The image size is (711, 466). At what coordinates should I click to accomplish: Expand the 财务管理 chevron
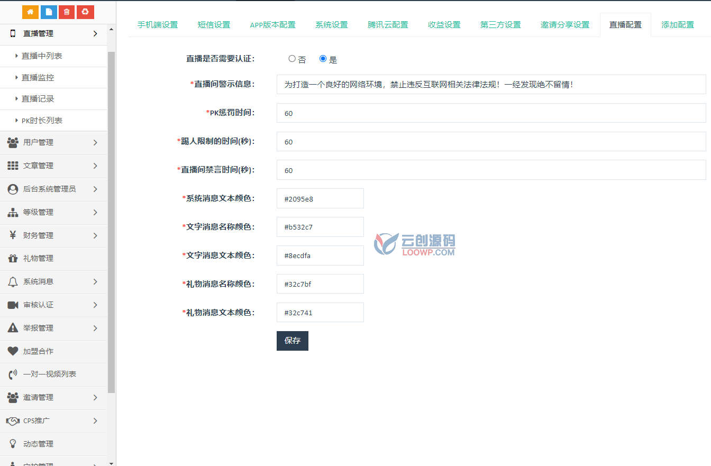click(x=95, y=235)
